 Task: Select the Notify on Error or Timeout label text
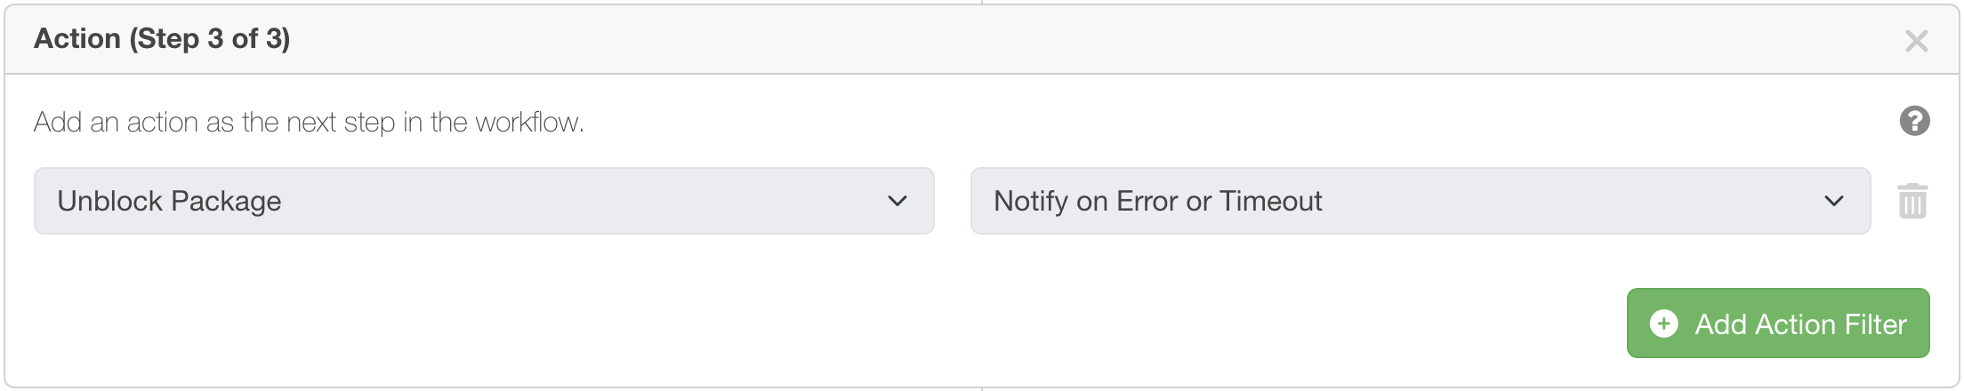[x=1157, y=201]
